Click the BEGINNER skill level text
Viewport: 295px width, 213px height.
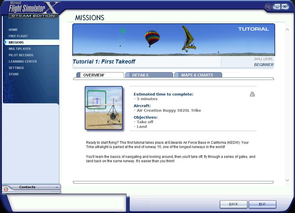(264, 65)
